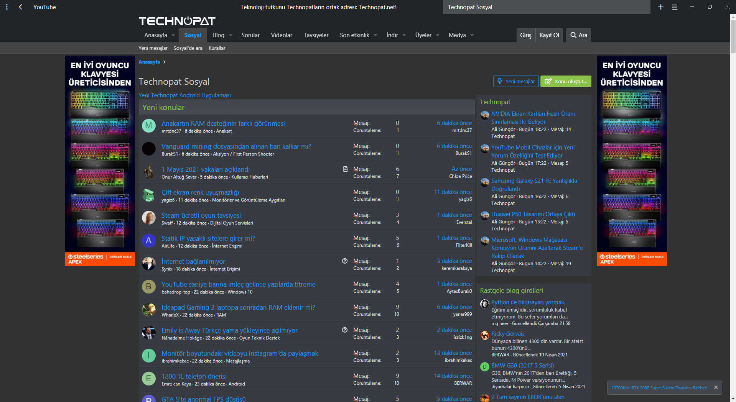Open yagiz6's avatar

[149, 195]
